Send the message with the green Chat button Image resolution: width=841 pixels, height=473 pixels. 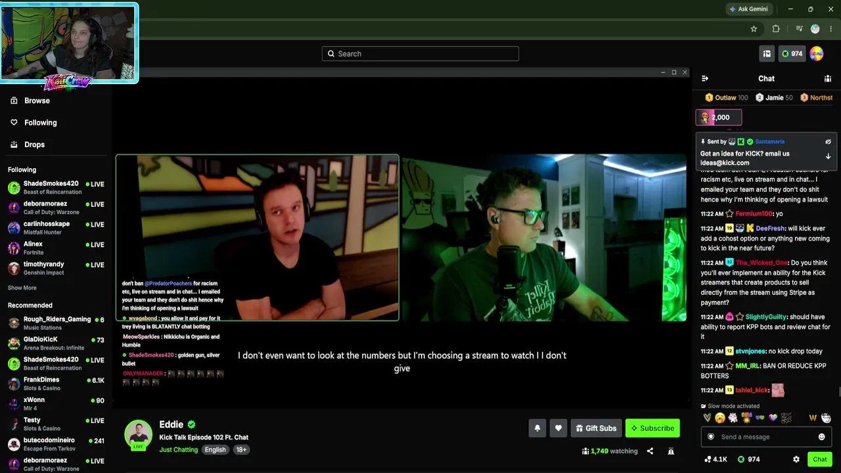820,459
